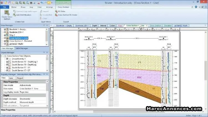
Task: Open the Arrange ribbon tab
Action: point(49,7)
